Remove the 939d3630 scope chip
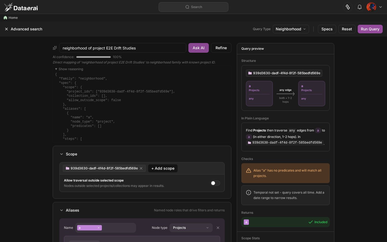The image size is (387, 242). (x=141, y=168)
